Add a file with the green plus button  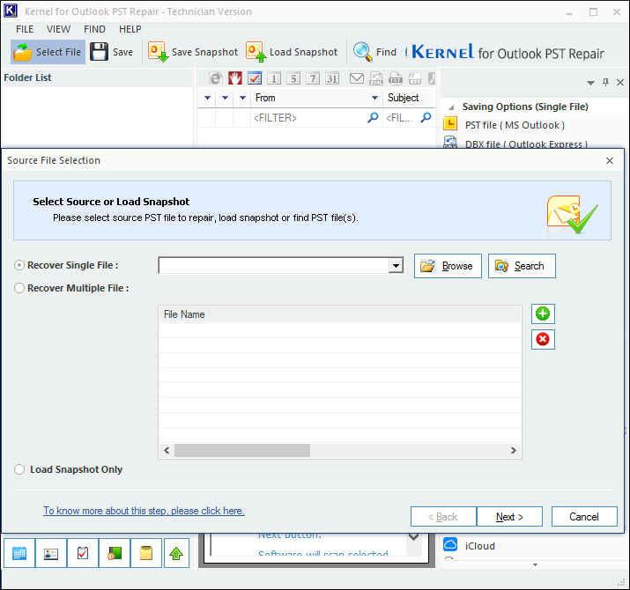[543, 314]
